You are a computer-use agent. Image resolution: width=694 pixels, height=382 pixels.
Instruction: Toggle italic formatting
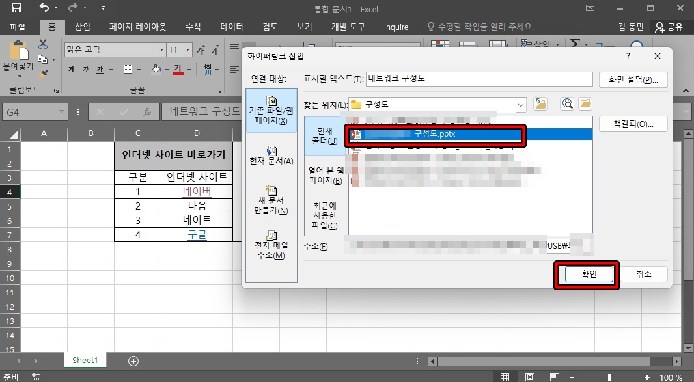pos(85,70)
